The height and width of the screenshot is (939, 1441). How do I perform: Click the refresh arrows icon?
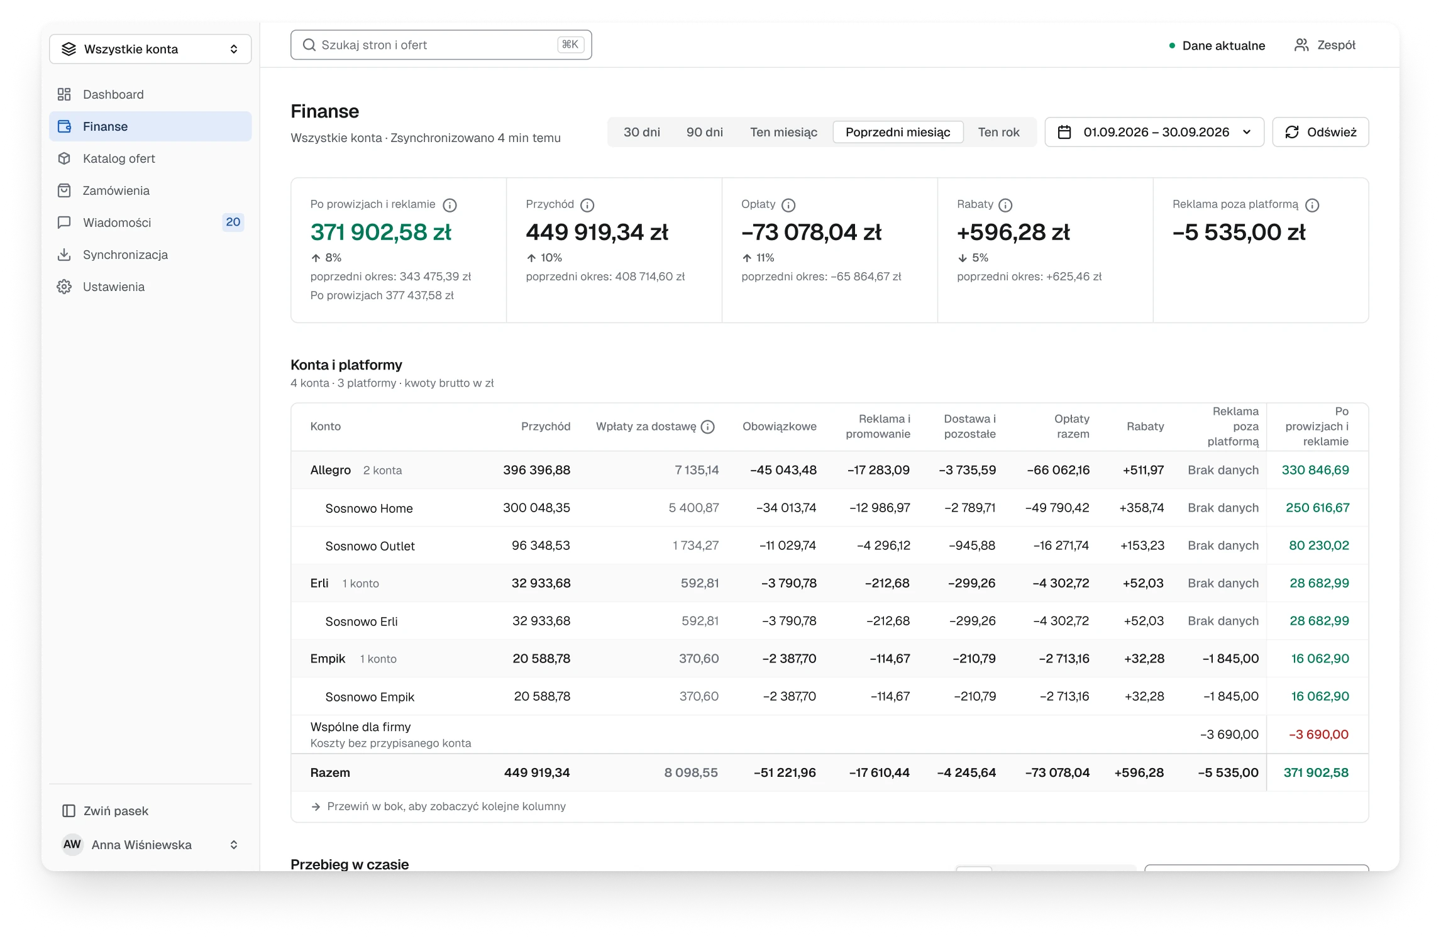pos(1292,132)
